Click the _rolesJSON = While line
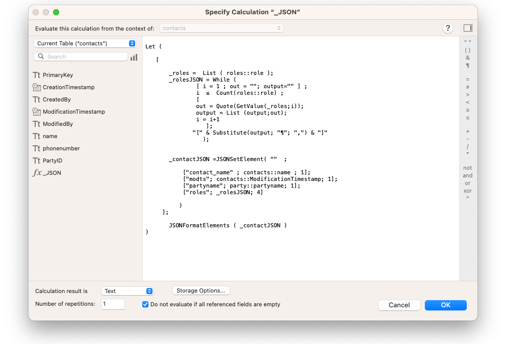The width and height of the screenshot is (506, 344). [x=203, y=80]
